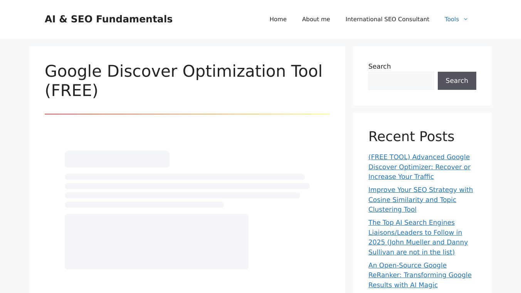The image size is (521, 293).
Task: Click the first loading placeholder text line
Action: [x=185, y=177]
